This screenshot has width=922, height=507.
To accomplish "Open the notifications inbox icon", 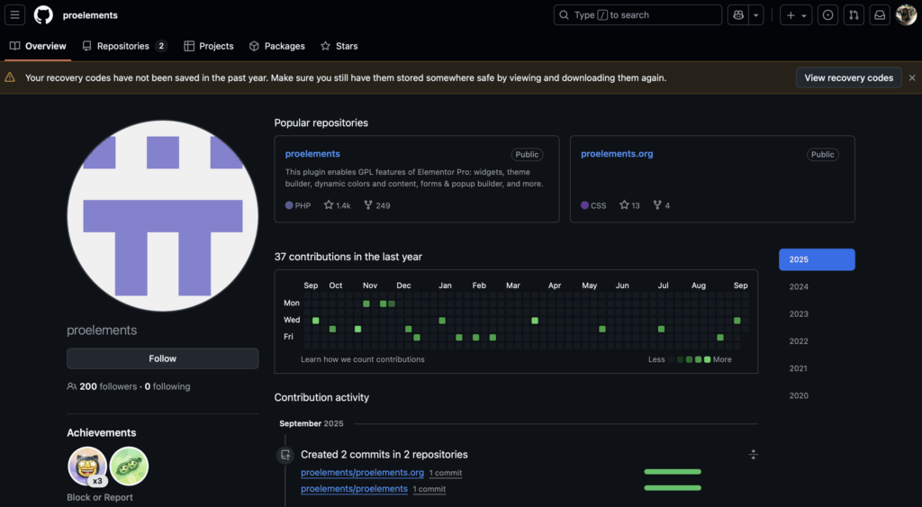I will click(880, 15).
